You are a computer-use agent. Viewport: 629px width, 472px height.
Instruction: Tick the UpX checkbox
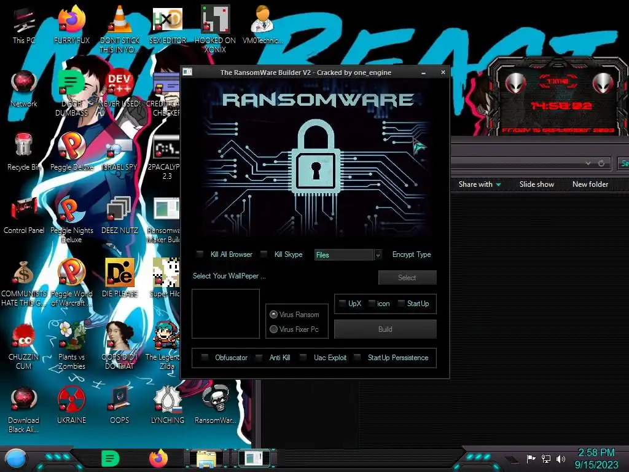tap(342, 304)
